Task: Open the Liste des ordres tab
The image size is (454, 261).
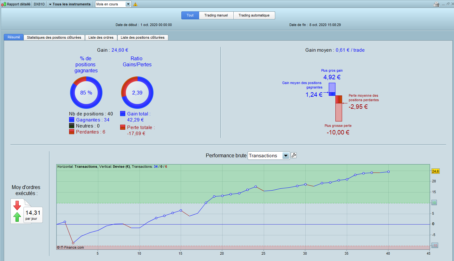Action: point(101,37)
